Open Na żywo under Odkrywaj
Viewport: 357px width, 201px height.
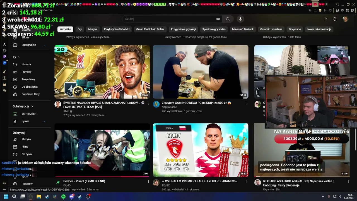pos(30,154)
